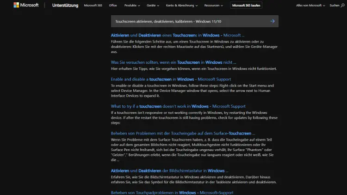This screenshot has width=347, height=195.
Task: Open 'Beheben von Problemen mit der Toucheingabe' result
Action: [x=183, y=134]
